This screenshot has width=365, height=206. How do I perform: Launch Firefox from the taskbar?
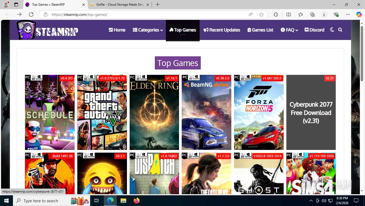[137, 201]
